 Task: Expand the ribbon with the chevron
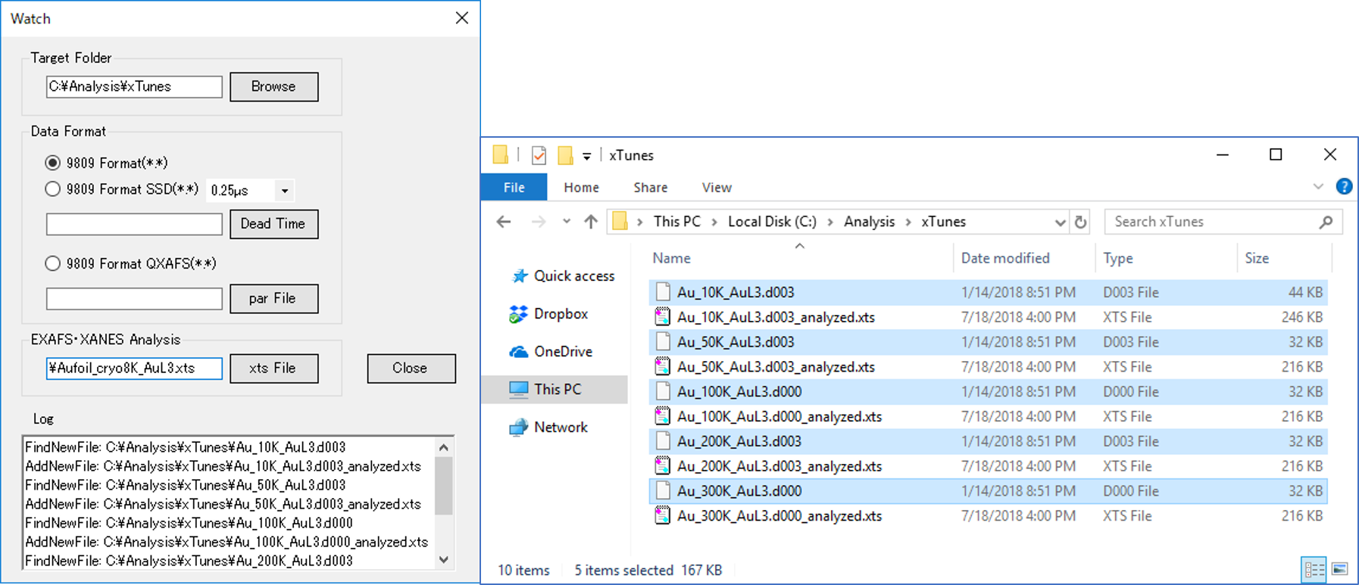tap(1318, 187)
